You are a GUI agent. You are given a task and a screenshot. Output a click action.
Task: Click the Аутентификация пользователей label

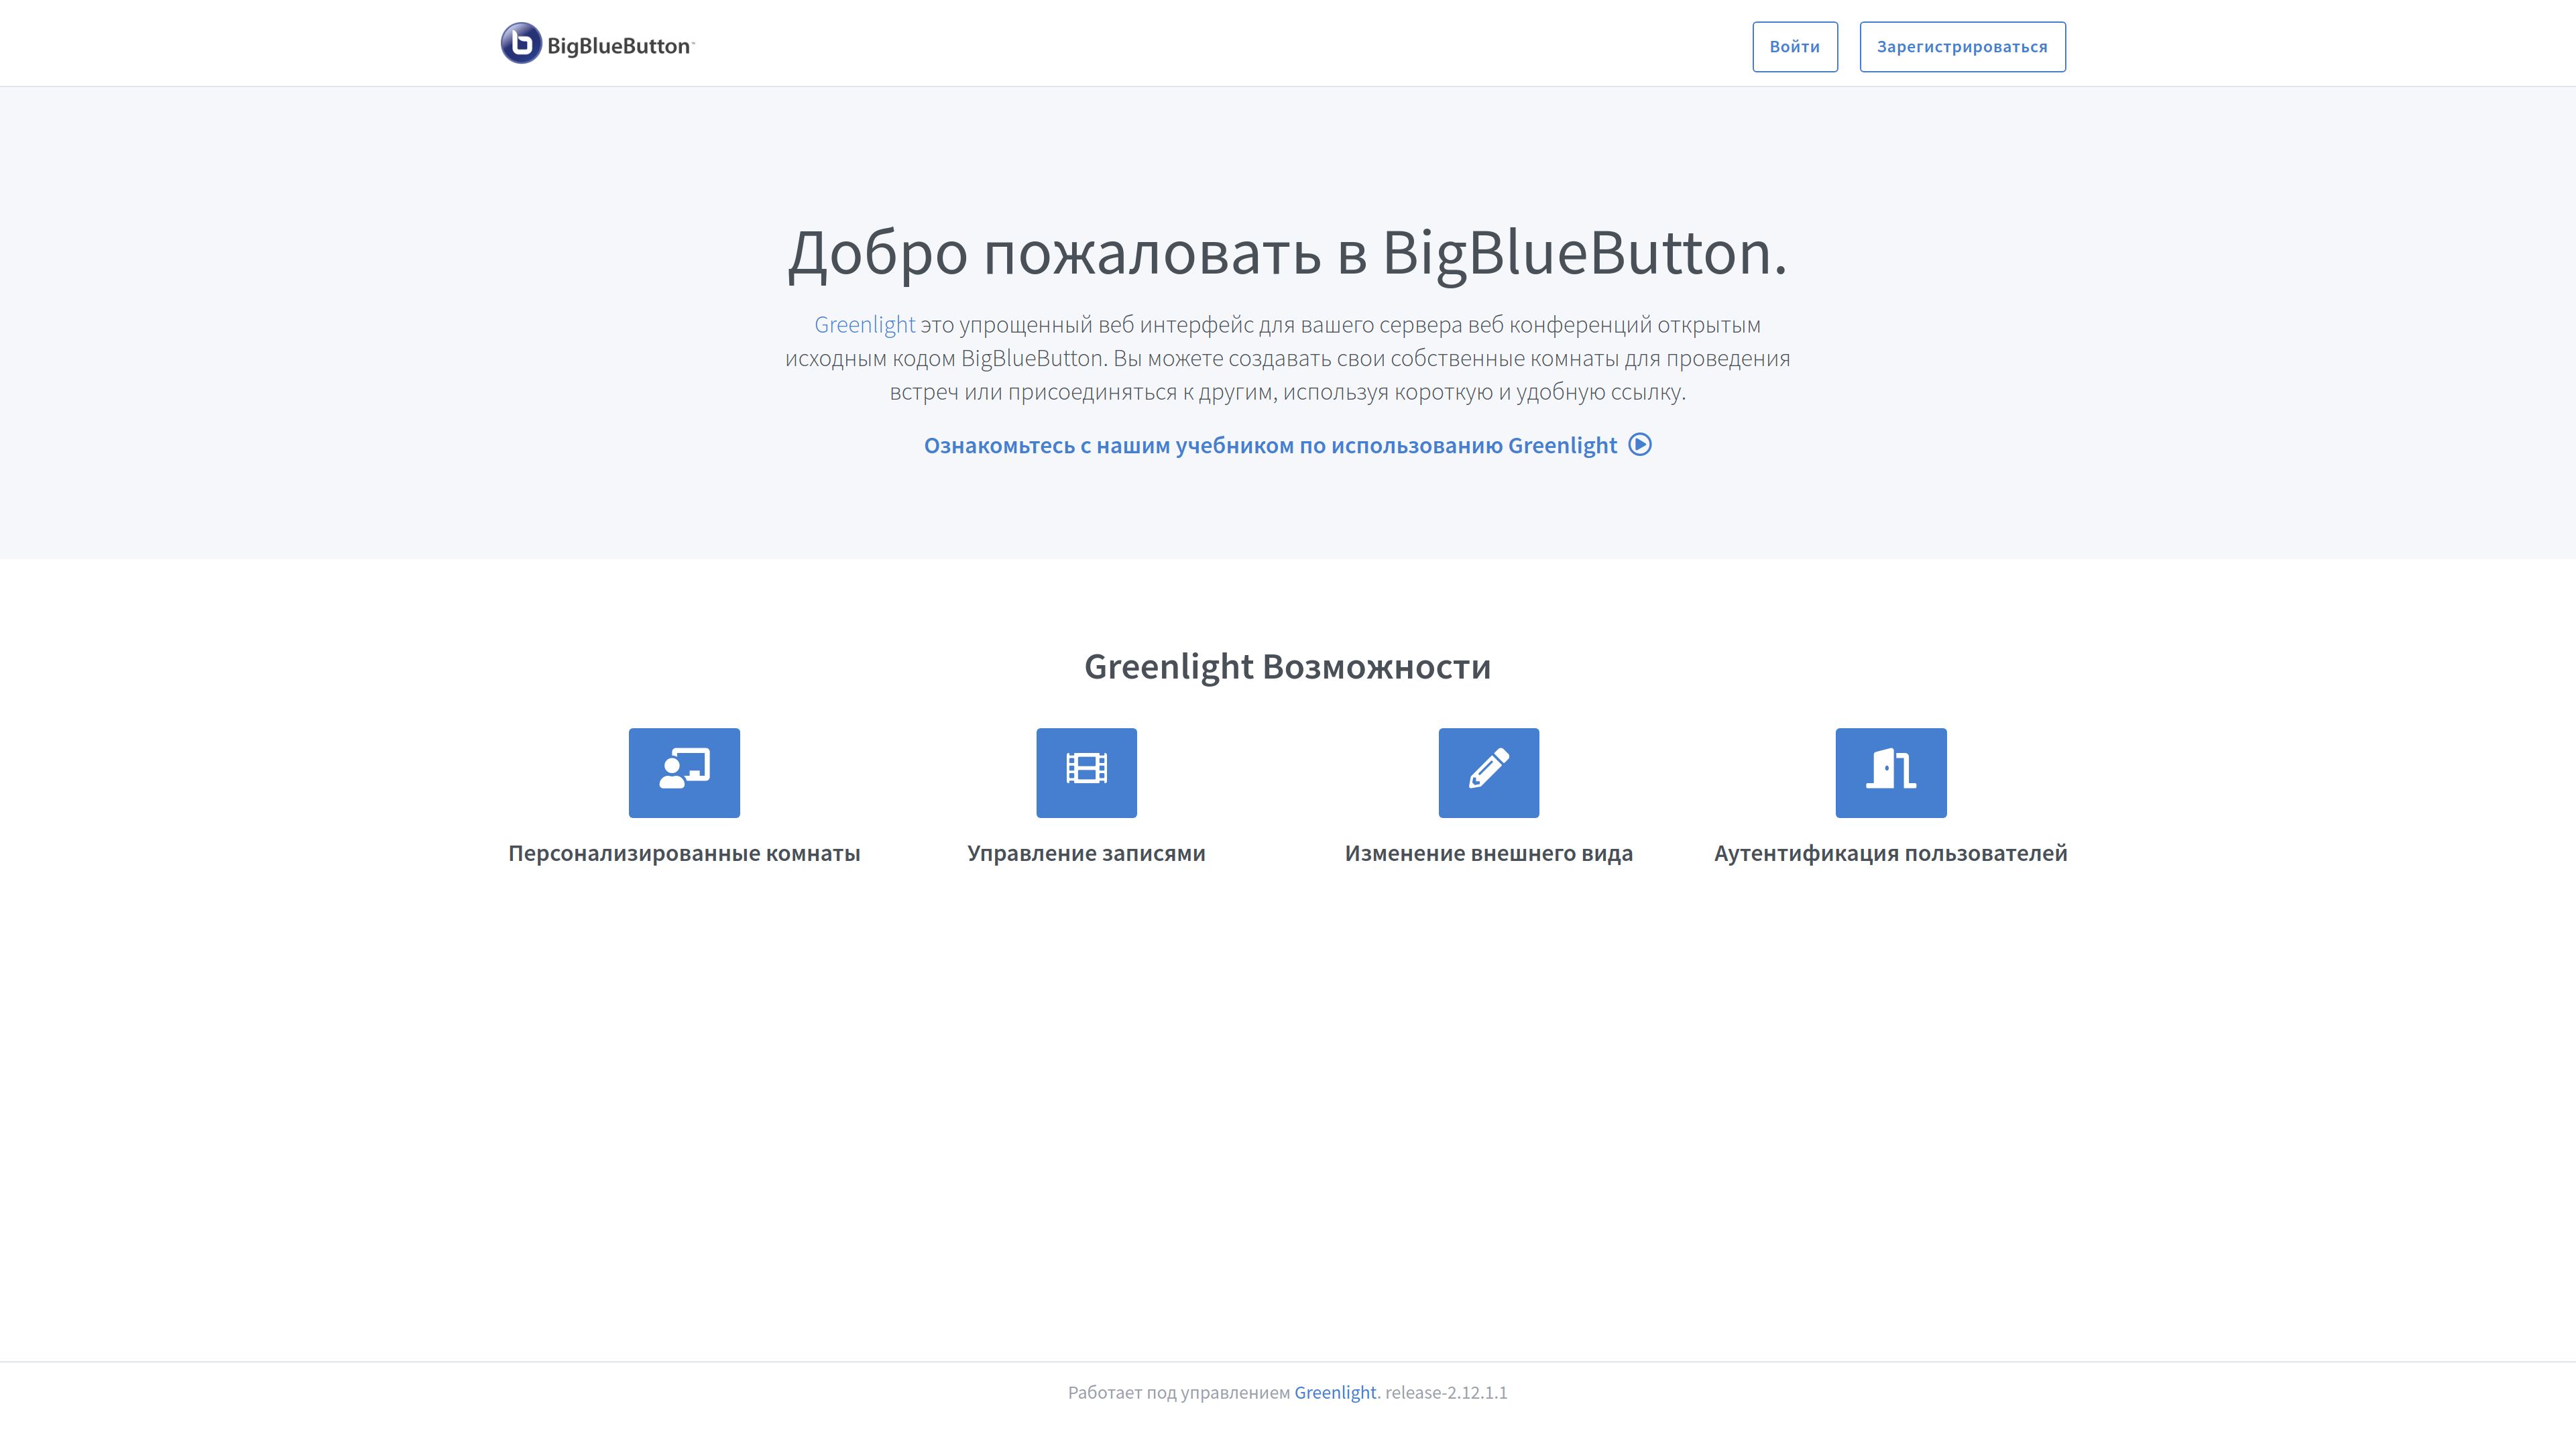[1890, 853]
